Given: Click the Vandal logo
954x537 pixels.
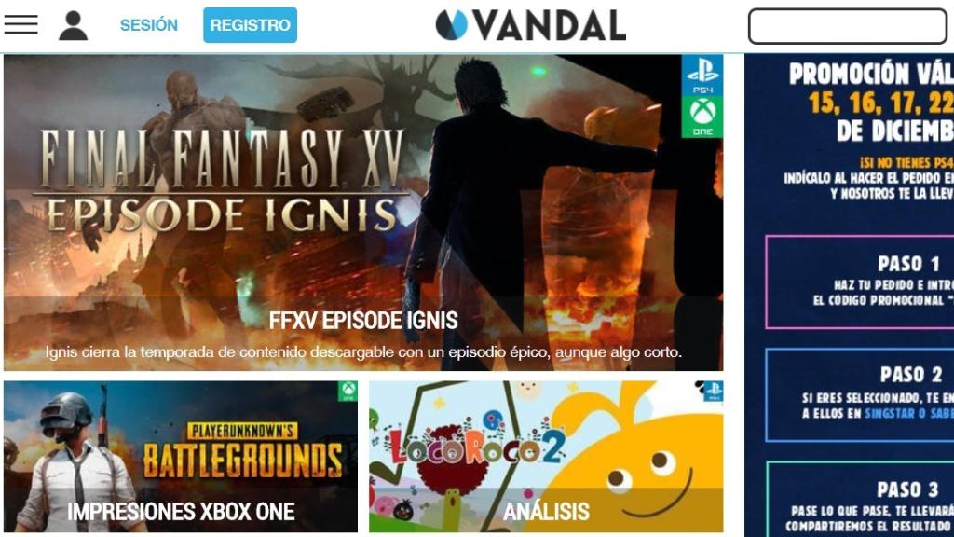Looking at the screenshot, I should pyautogui.click(x=530, y=25).
